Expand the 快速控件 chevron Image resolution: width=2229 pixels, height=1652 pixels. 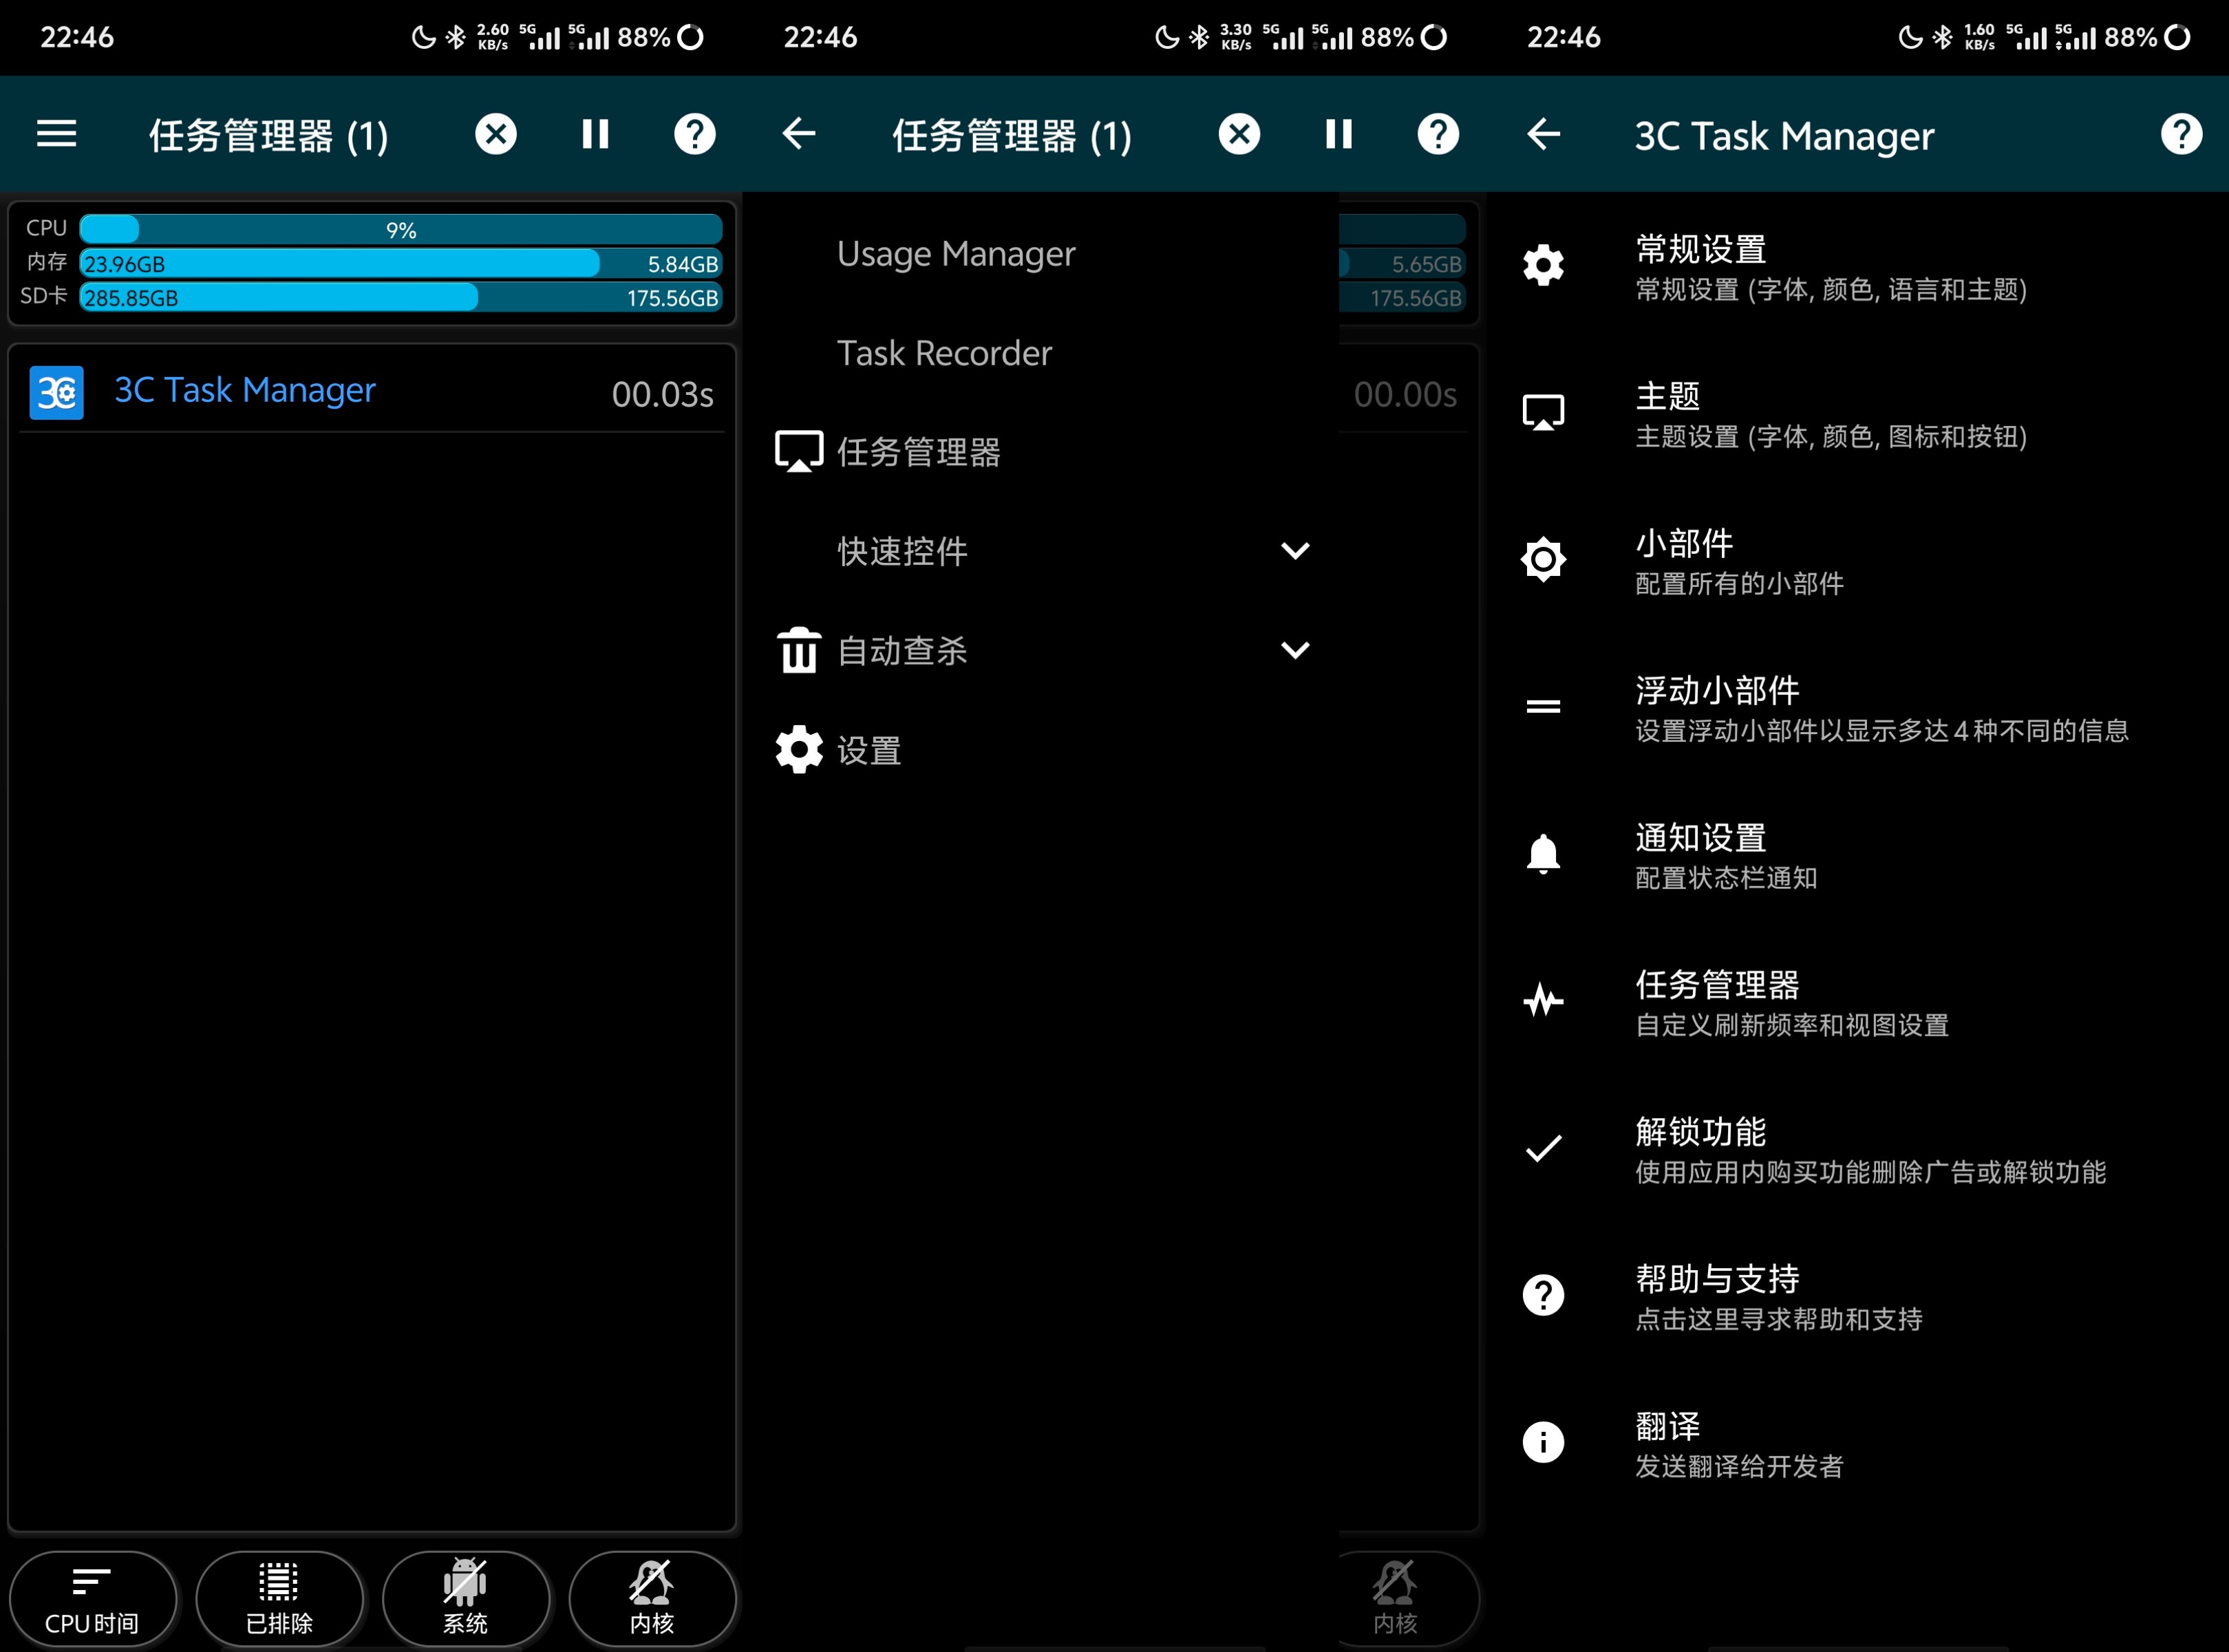1294,551
